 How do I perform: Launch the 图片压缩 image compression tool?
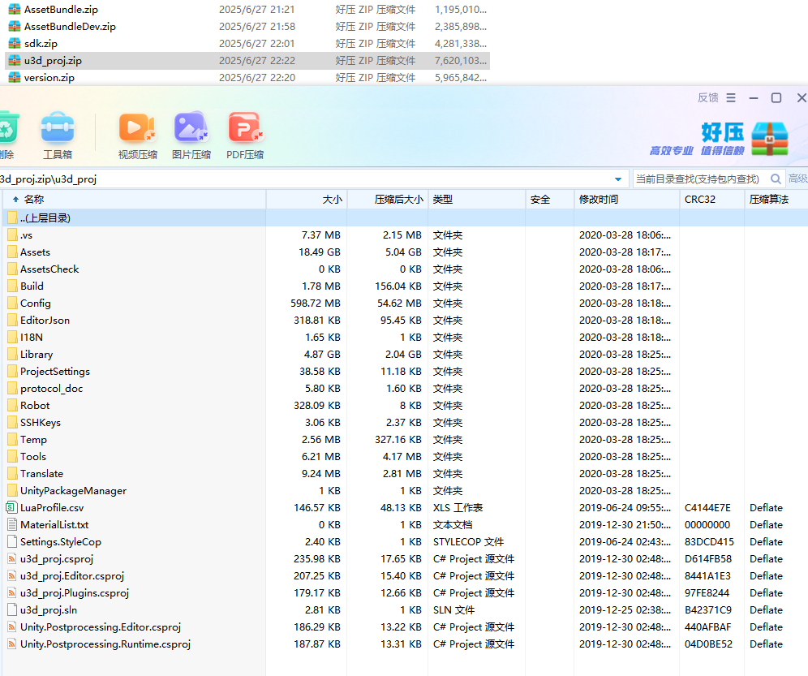tap(191, 130)
